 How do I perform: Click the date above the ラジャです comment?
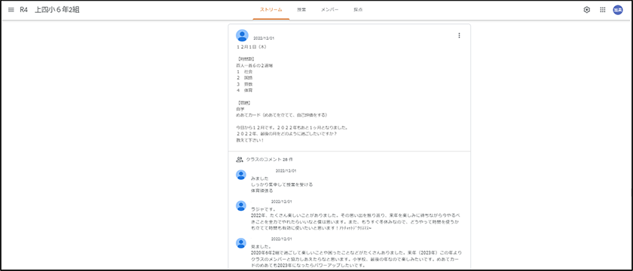coord(281,202)
